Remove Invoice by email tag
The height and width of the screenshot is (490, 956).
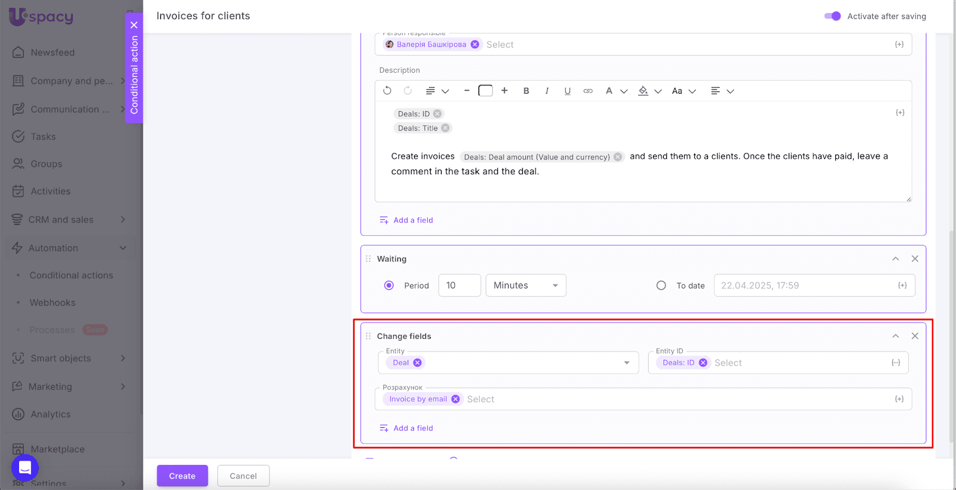coord(455,399)
